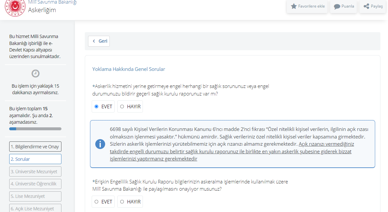Click the share icon next to Paylaş
The height and width of the screenshot is (212, 388).
click(x=366, y=6)
